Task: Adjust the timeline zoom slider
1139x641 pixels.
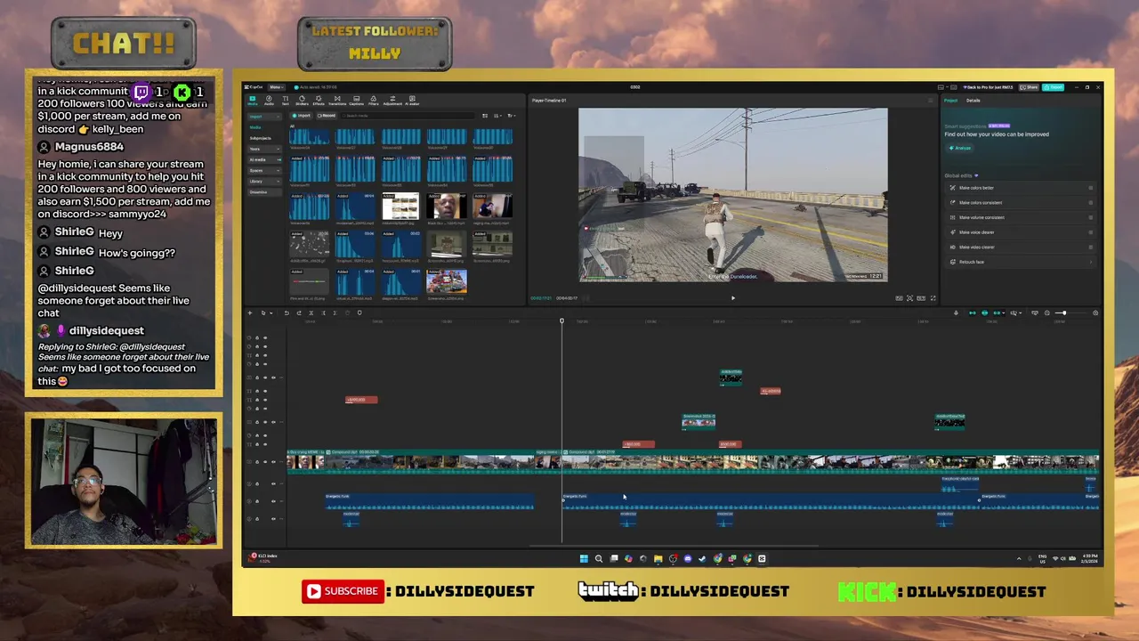Action: tap(1070, 312)
